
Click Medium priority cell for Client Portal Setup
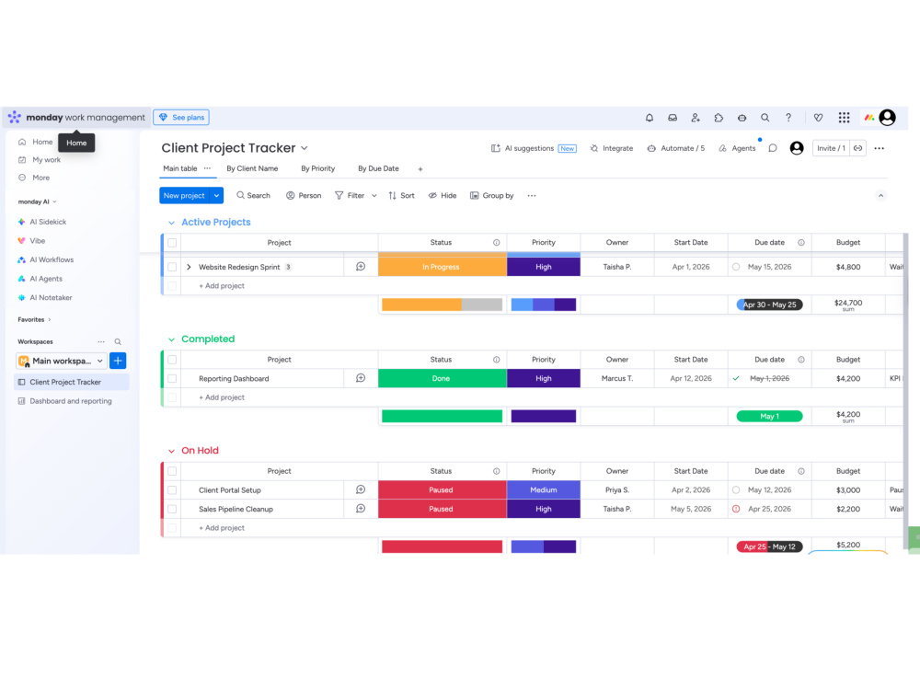tap(544, 489)
